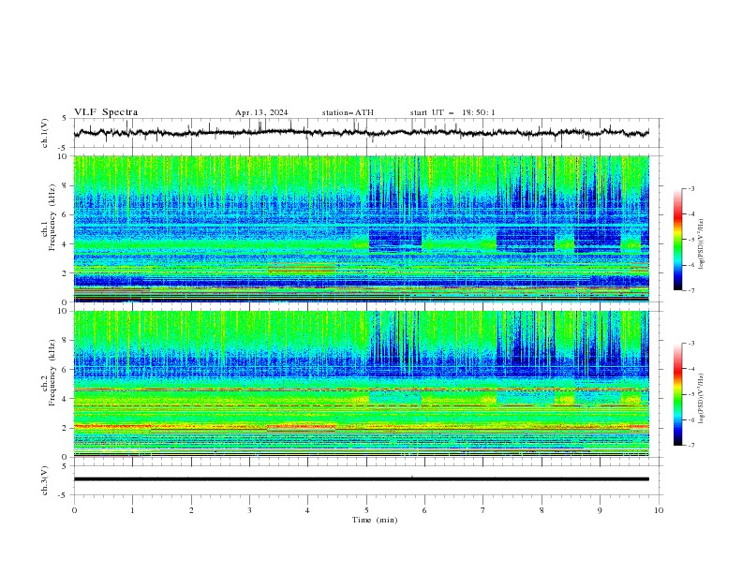Click time axis tick label "4"

(x=307, y=510)
